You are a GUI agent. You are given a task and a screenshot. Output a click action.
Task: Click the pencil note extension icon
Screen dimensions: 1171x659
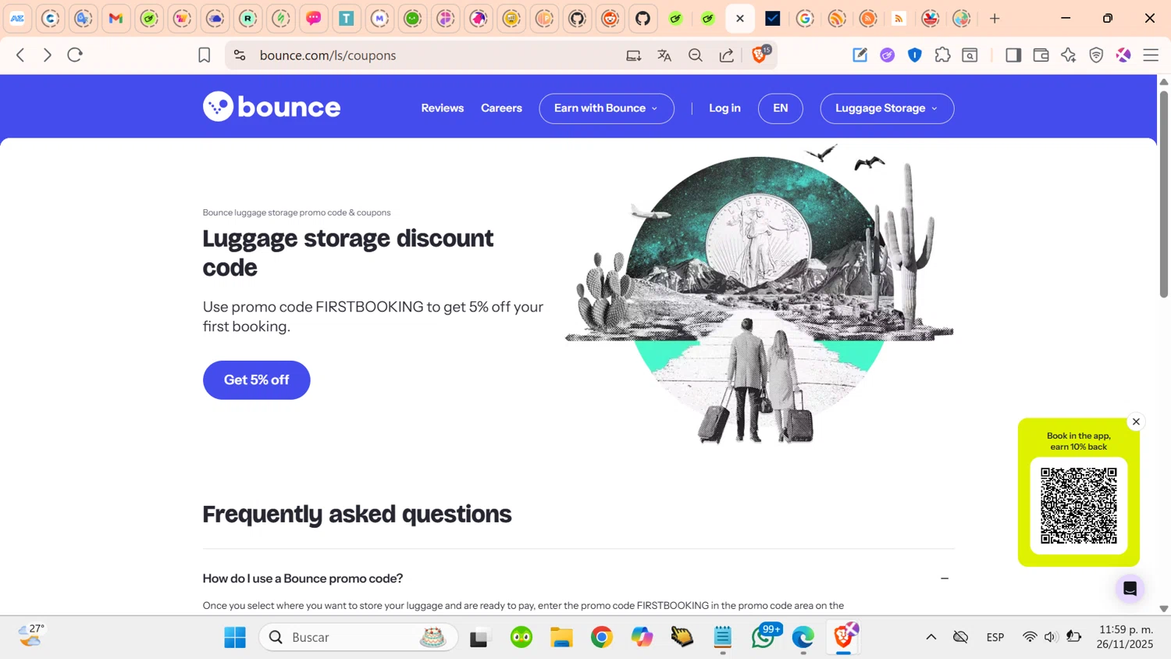point(860,55)
